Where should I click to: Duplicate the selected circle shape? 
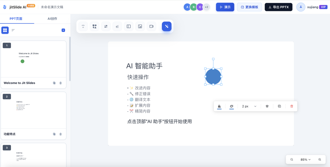point(280,106)
